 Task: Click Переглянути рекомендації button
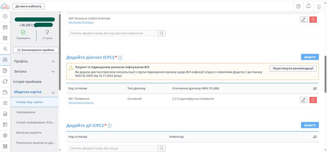click(x=293, y=68)
